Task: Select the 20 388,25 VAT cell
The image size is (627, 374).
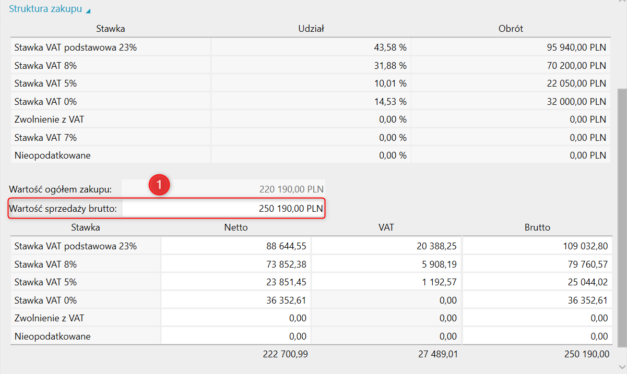Action: click(x=386, y=246)
